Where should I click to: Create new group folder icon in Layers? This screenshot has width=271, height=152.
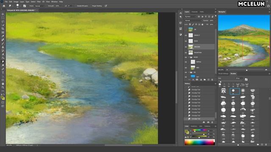(x=205, y=80)
